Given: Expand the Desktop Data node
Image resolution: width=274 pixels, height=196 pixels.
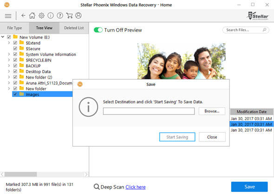Looking at the screenshot, I should [x=9, y=72].
